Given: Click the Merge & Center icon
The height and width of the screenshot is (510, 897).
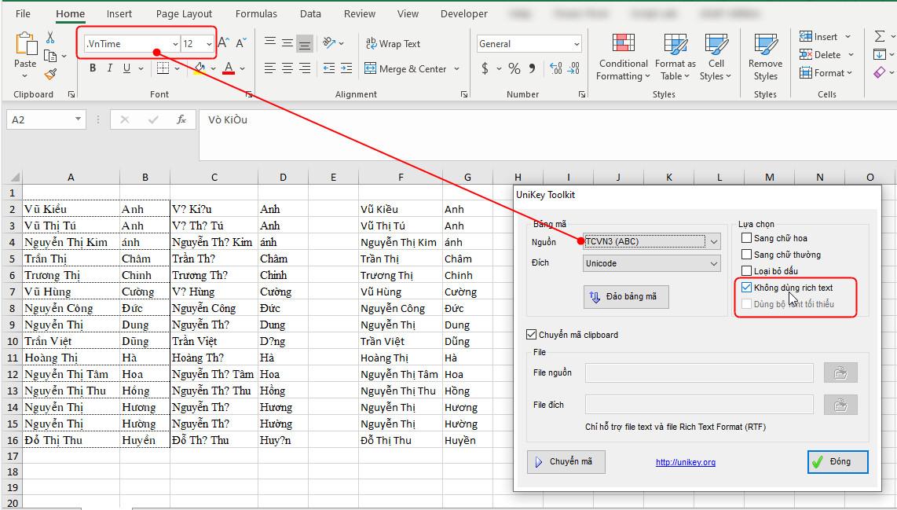Looking at the screenshot, I should click(369, 69).
